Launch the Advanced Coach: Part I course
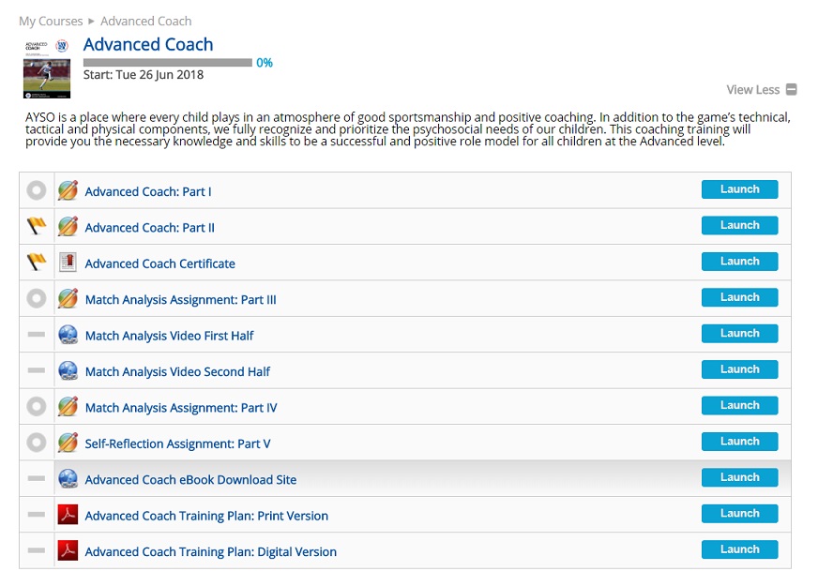 pyautogui.click(x=738, y=189)
